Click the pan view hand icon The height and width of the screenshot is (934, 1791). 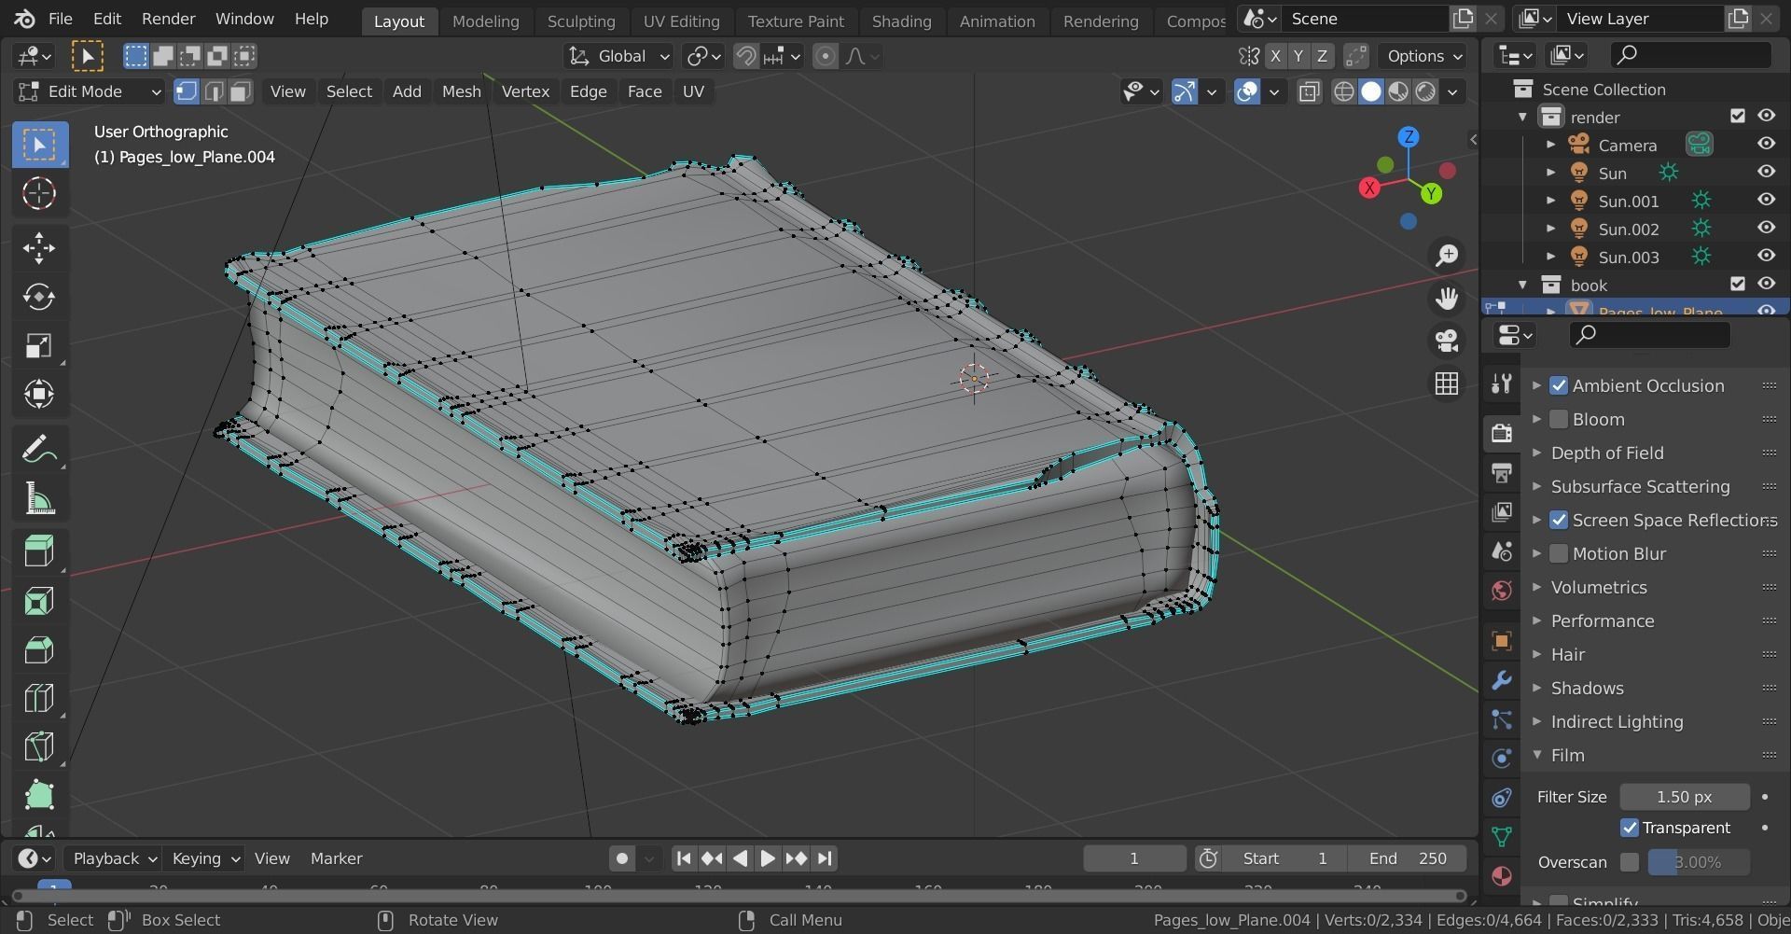[1447, 299]
